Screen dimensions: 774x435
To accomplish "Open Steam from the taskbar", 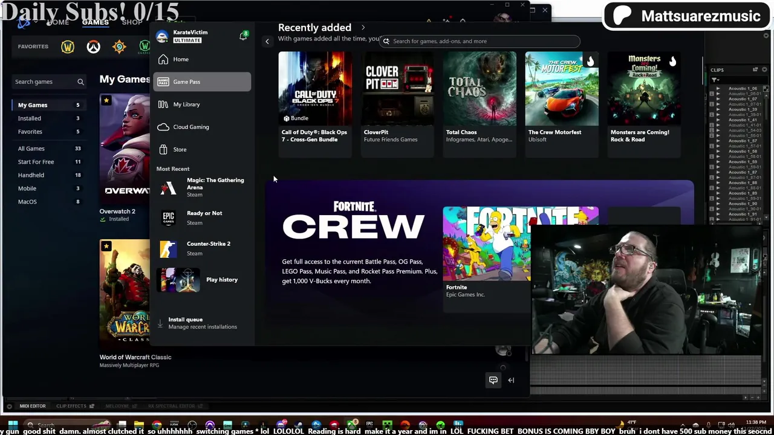I will tap(298, 425).
